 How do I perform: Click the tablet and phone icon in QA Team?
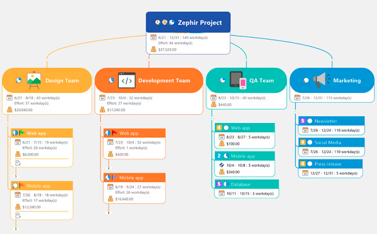pyautogui.click(x=238, y=80)
